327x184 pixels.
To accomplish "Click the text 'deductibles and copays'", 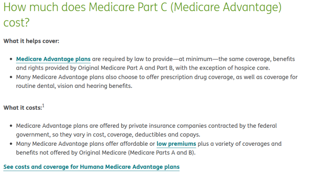I will pos(174,135).
